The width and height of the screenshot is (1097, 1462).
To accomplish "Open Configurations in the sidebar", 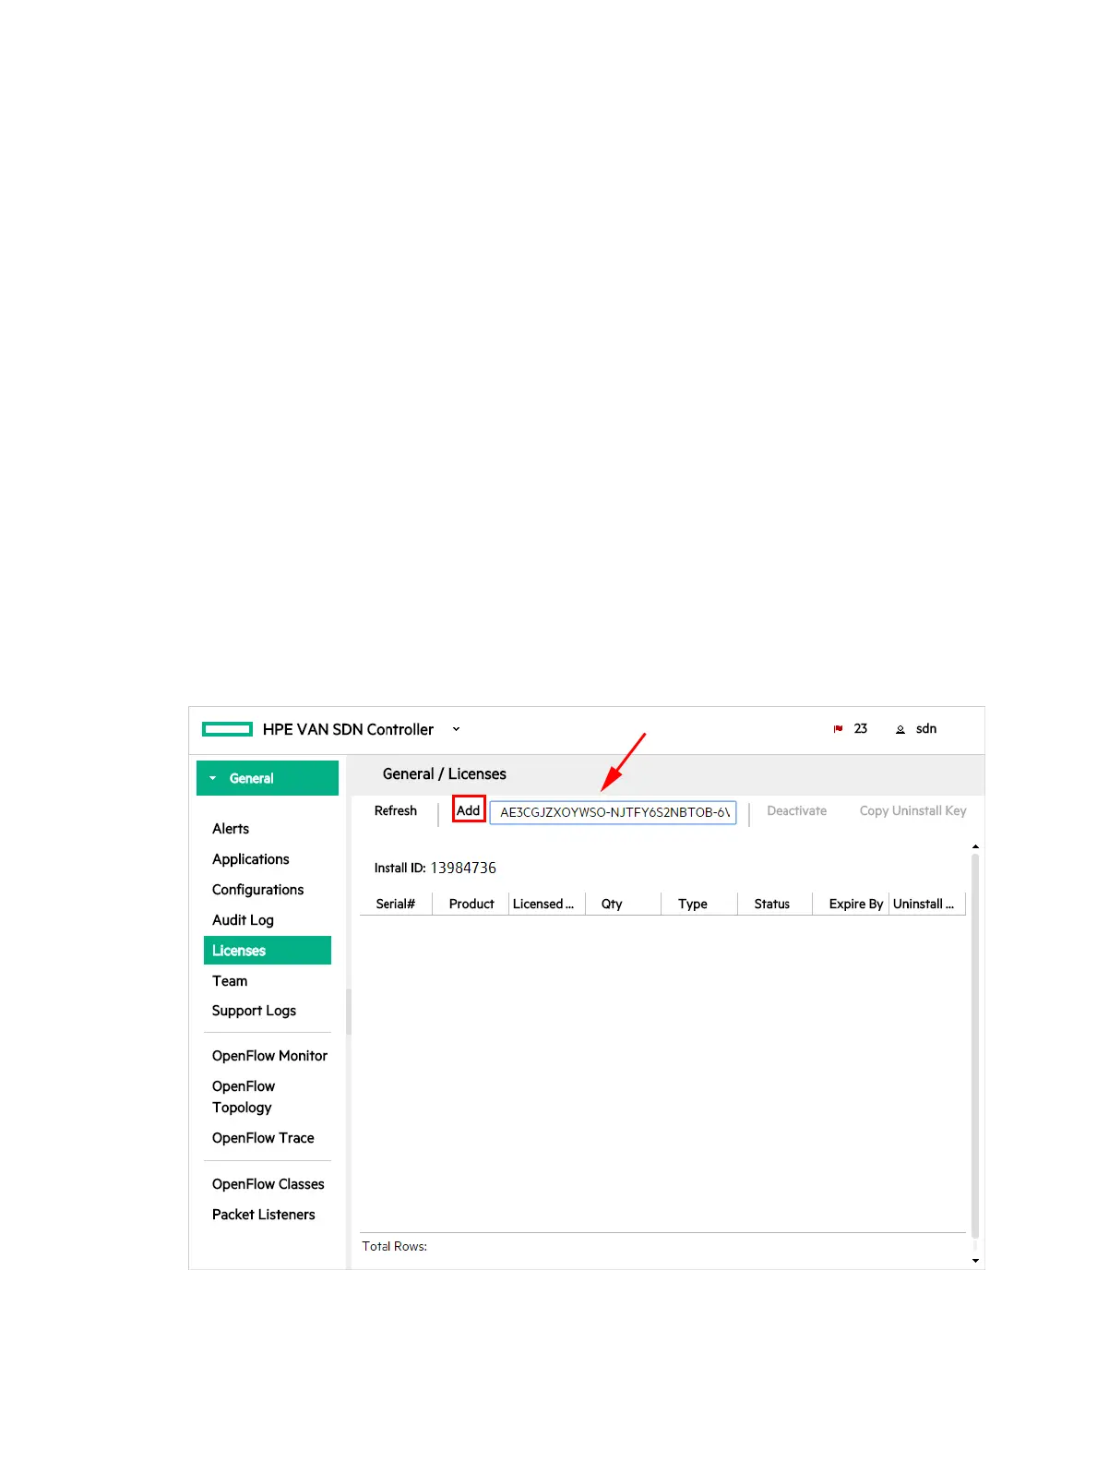I will pyautogui.click(x=257, y=890).
